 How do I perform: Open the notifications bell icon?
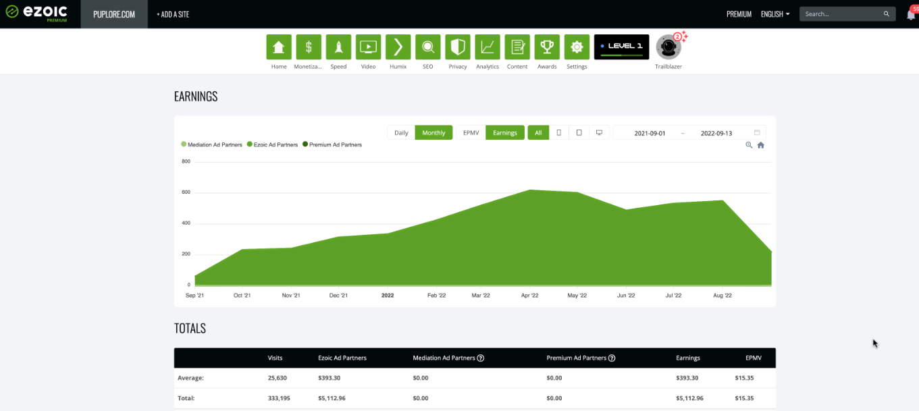tap(911, 14)
